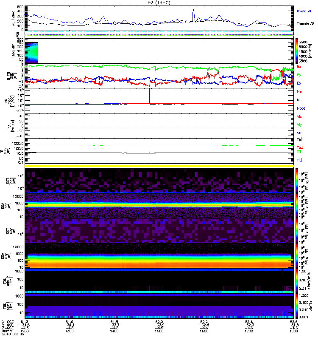Image resolution: width=318 pixels, height=340 pixels.
Task: Click the SST ion Eflux color bar
Action: 296,180
